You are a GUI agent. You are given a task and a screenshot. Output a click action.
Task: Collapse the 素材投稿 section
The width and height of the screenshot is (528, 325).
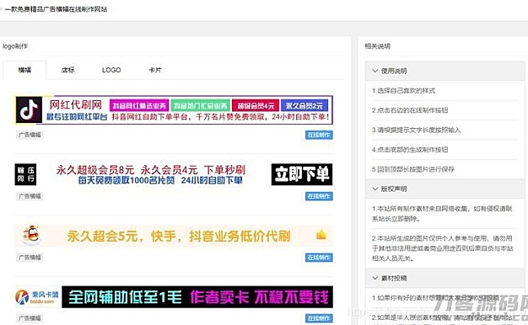444,278
